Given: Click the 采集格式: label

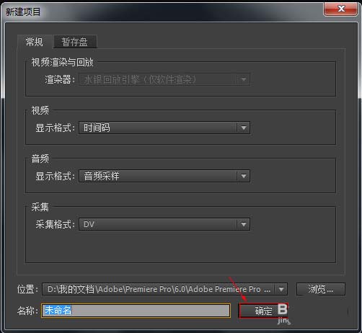Looking at the screenshot, I should [56, 224].
